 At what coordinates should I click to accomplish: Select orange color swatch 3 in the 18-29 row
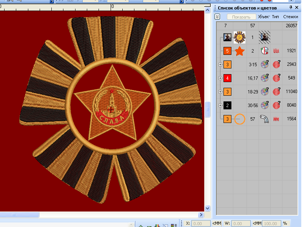[227, 92]
